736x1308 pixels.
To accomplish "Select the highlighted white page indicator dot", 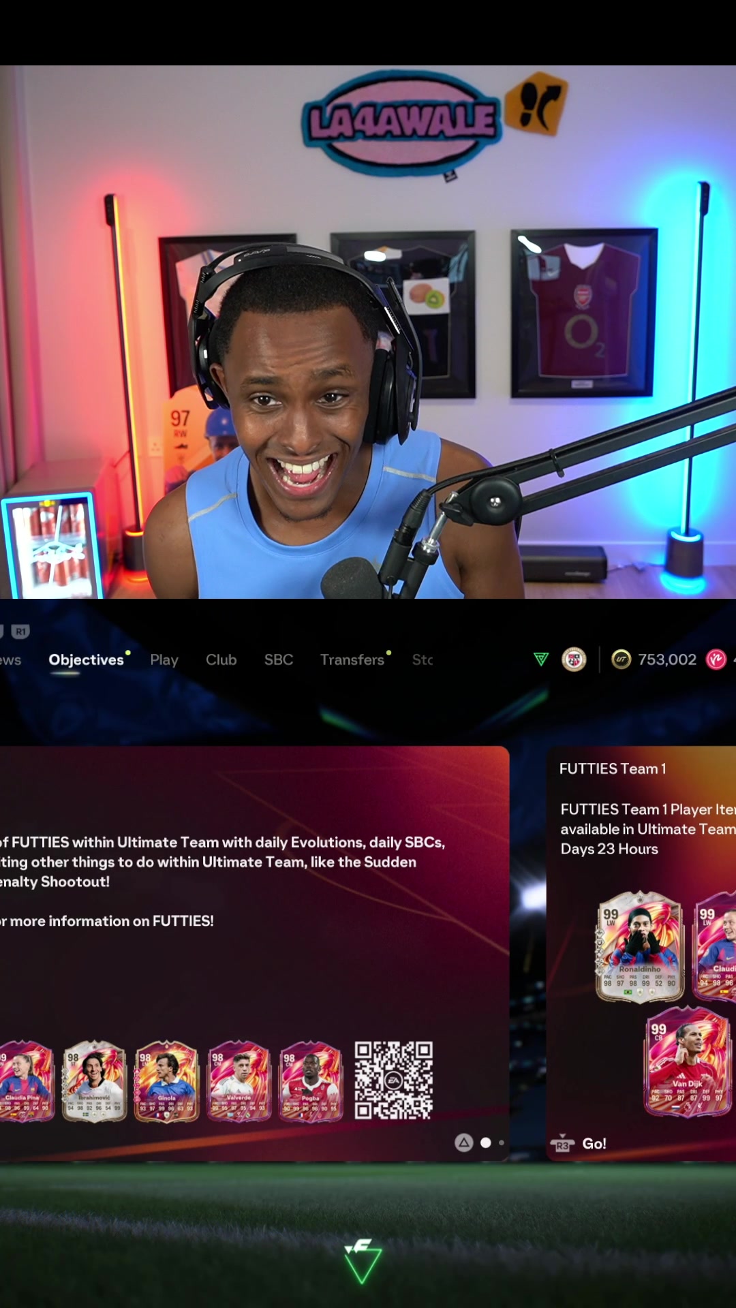I will coord(486,1142).
